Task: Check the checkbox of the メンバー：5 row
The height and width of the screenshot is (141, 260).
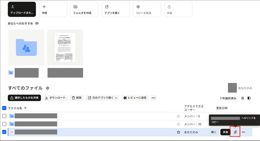Action: 4,116
